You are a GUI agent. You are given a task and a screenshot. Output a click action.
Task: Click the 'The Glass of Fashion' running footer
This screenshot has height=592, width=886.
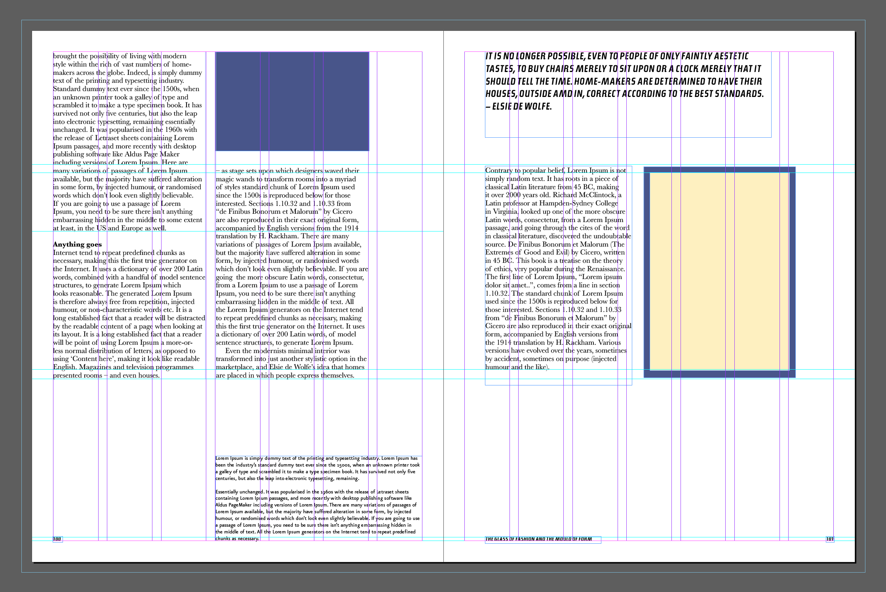pyautogui.click(x=538, y=539)
